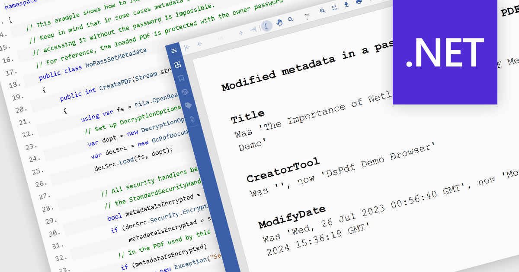Open the layers panel in the sidebar
Viewport: 519px width, 272px height.
[185, 92]
